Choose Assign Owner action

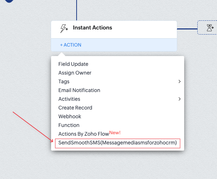tap(75, 73)
